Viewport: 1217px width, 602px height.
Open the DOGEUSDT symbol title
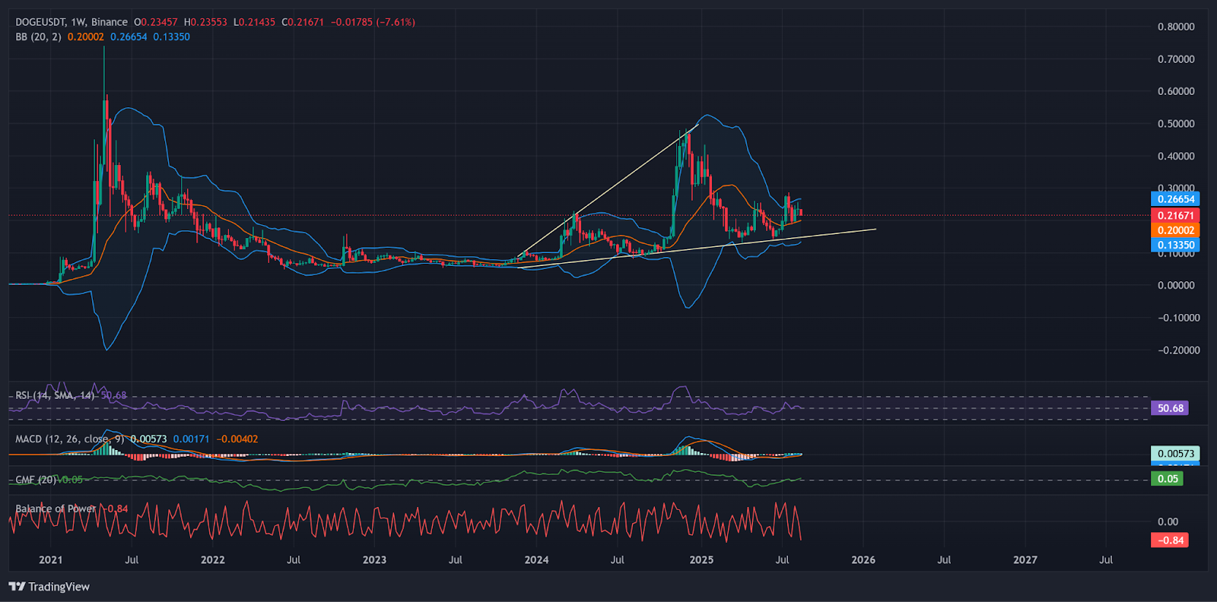(x=40, y=22)
